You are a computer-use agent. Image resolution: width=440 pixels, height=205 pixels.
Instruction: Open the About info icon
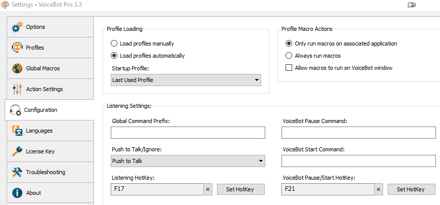17,193
